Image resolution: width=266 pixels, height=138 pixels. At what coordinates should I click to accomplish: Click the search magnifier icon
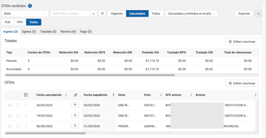pyautogui.click(x=93, y=14)
